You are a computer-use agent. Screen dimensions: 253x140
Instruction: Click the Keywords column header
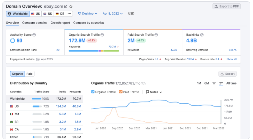75,92
